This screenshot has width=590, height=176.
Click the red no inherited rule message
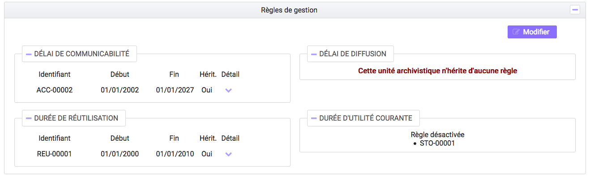[x=437, y=71]
